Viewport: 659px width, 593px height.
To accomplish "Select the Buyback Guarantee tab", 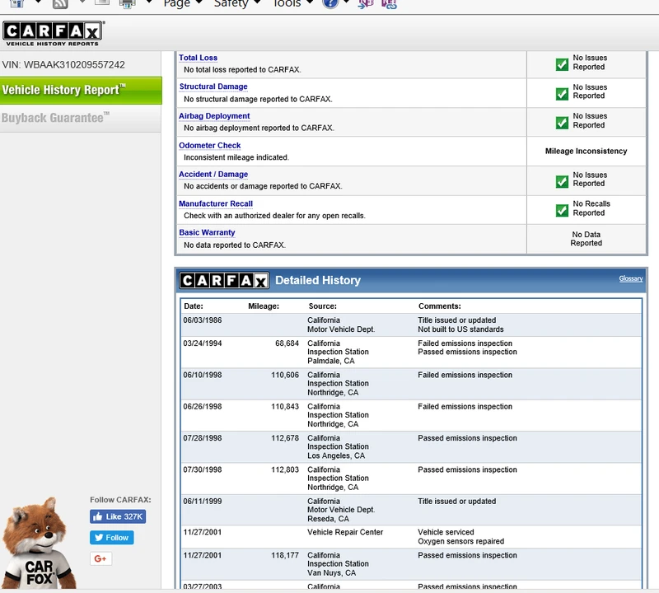I will coord(81,118).
